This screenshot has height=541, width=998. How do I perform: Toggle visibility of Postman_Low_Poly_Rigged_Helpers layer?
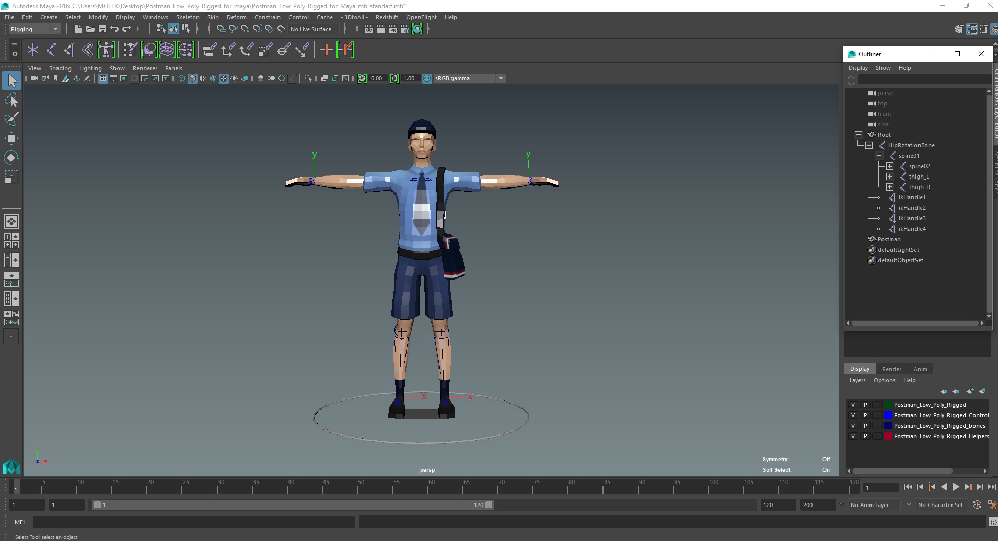[x=853, y=436]
